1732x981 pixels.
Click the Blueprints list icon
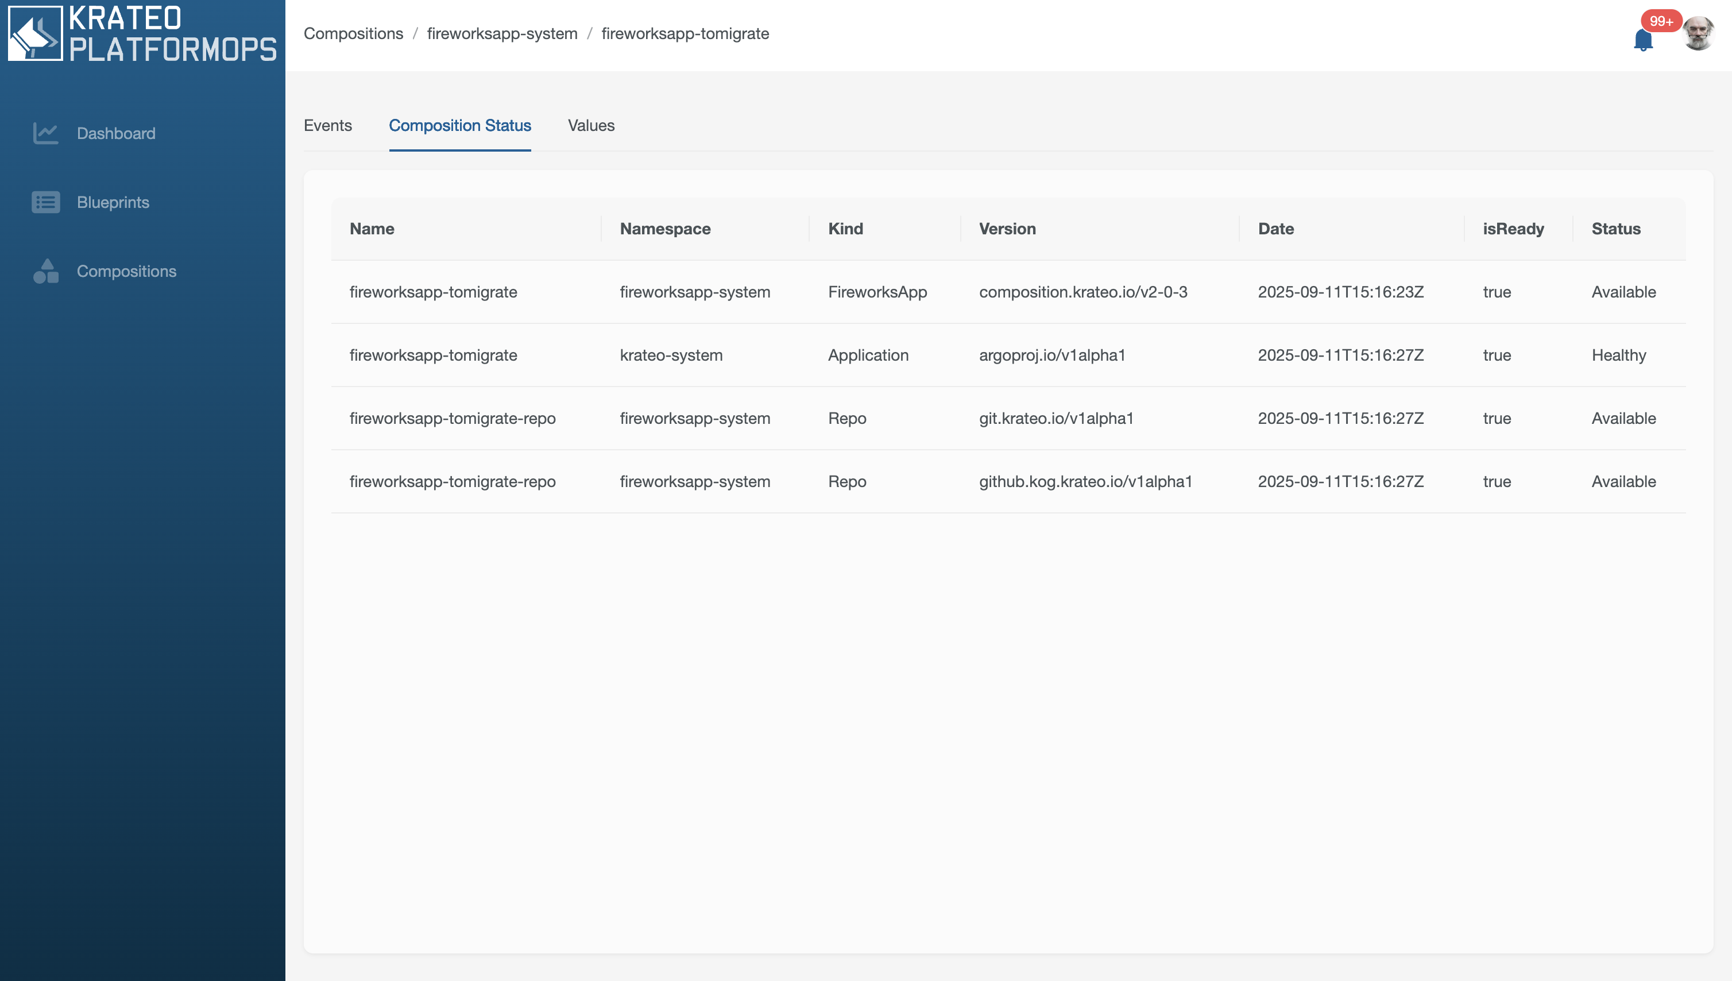click(45, 202)
